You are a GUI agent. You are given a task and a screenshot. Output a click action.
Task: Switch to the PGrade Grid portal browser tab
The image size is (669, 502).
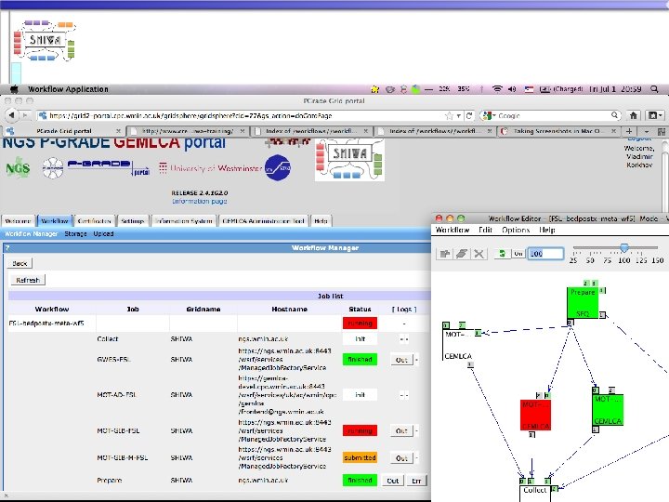[x=64, y=131]
